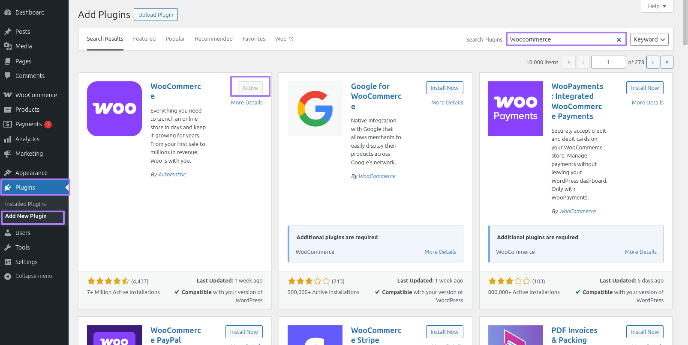Jump to last page of results
This screenshot has width=688, height=345.
coord(667,62)
